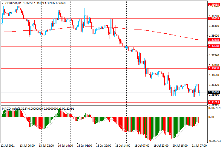Select the horizontal line at 1.39085
221x149 pixels.
(x=104, y=5)
